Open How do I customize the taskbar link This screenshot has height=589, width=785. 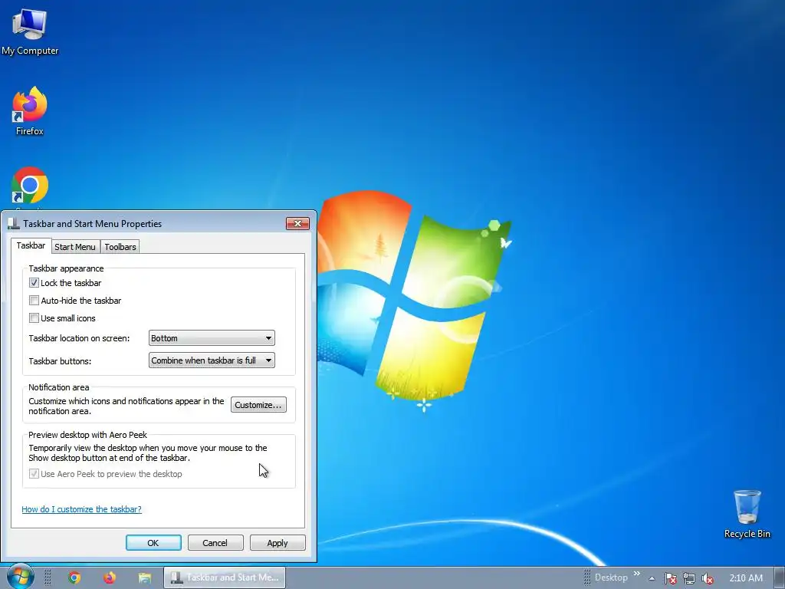click(x=81, y=509)
